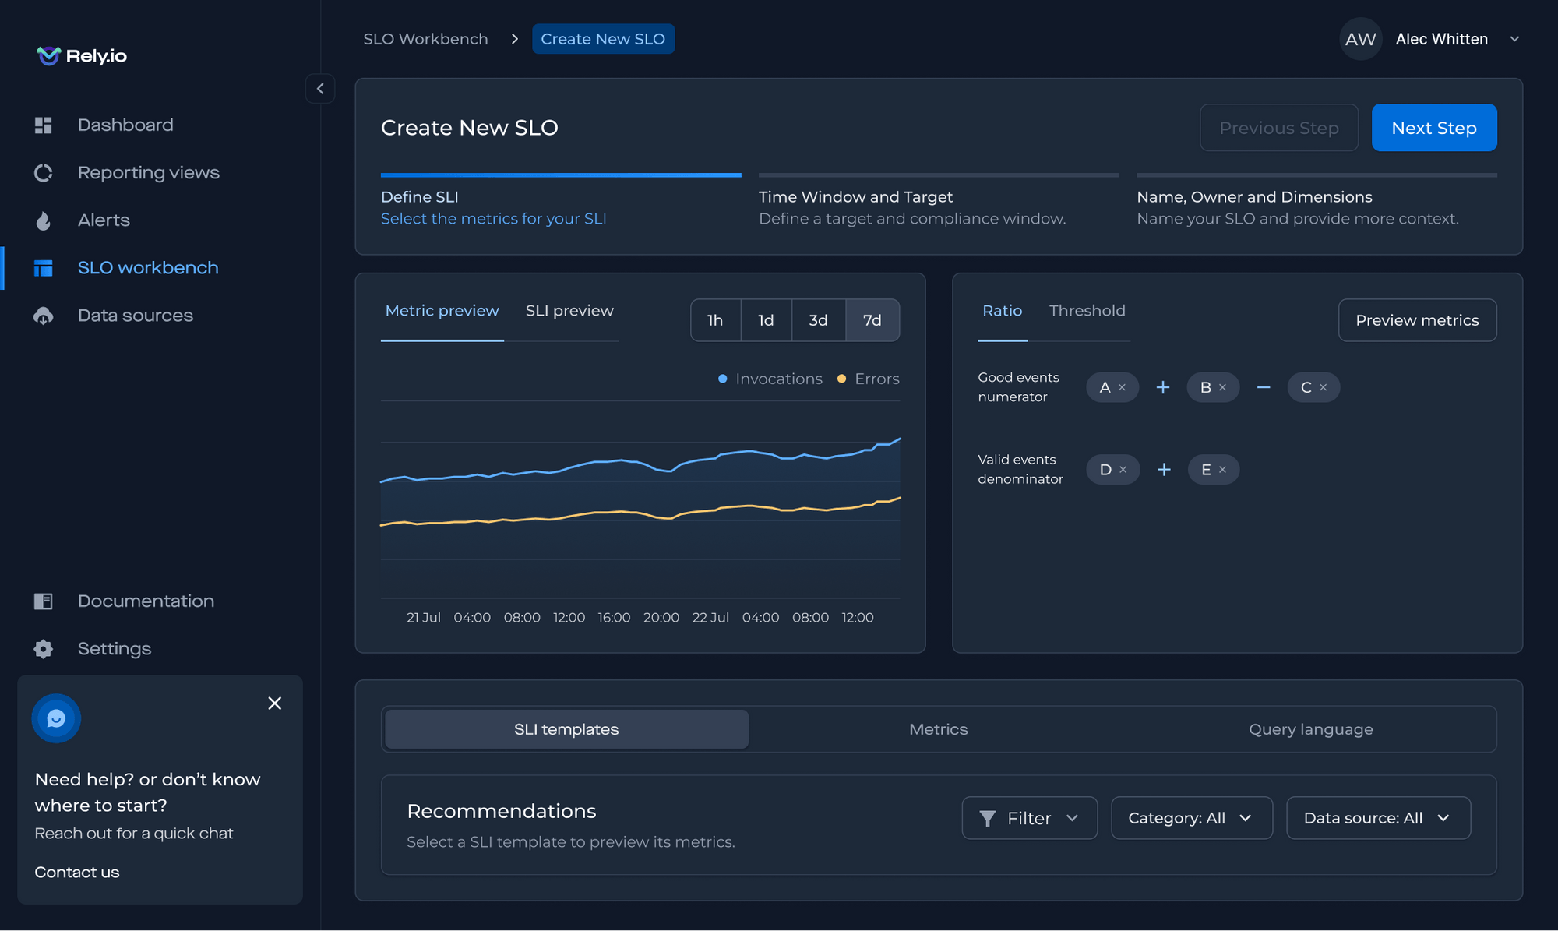Screen dimensions: 1558x931
Task: Open the Data source: All dropdown
Action: [x=1377, y=817]
